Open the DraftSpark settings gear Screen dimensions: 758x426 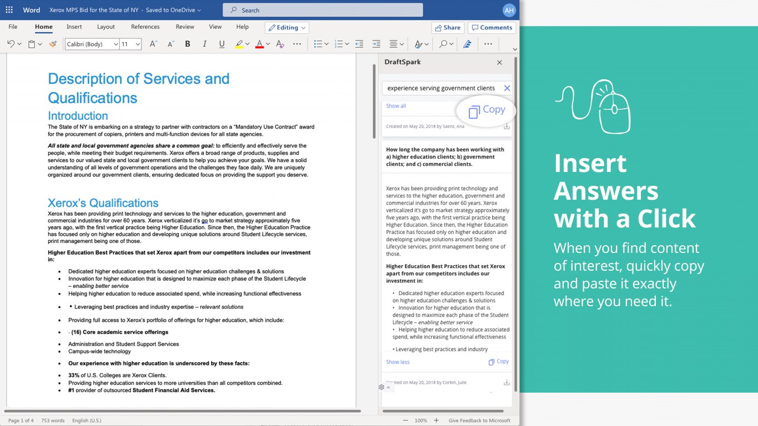[x=381, y=387]
